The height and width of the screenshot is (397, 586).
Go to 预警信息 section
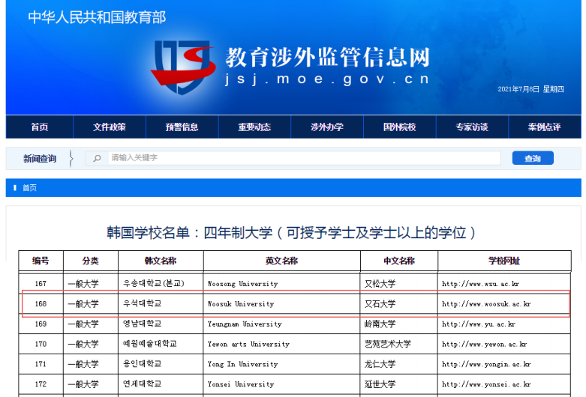(x=182, y=127)
